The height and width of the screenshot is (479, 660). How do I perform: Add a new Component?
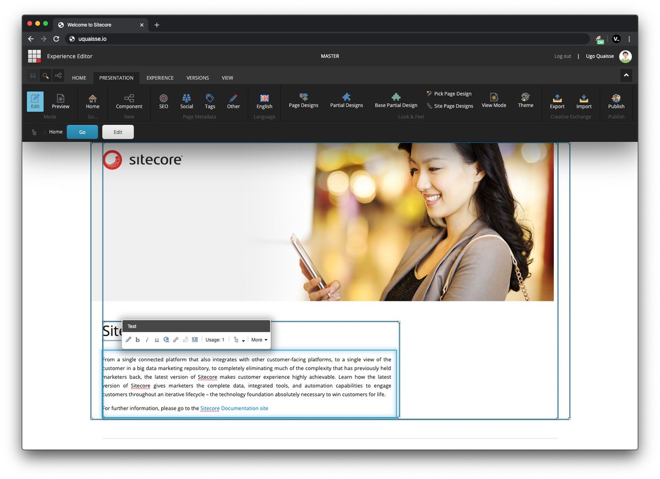tap(129, 102)
